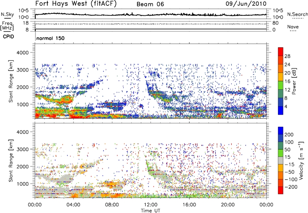The image size is (308, 213).
Task: Click the "24" label on the power colorbar
Action: pos(287,65)
